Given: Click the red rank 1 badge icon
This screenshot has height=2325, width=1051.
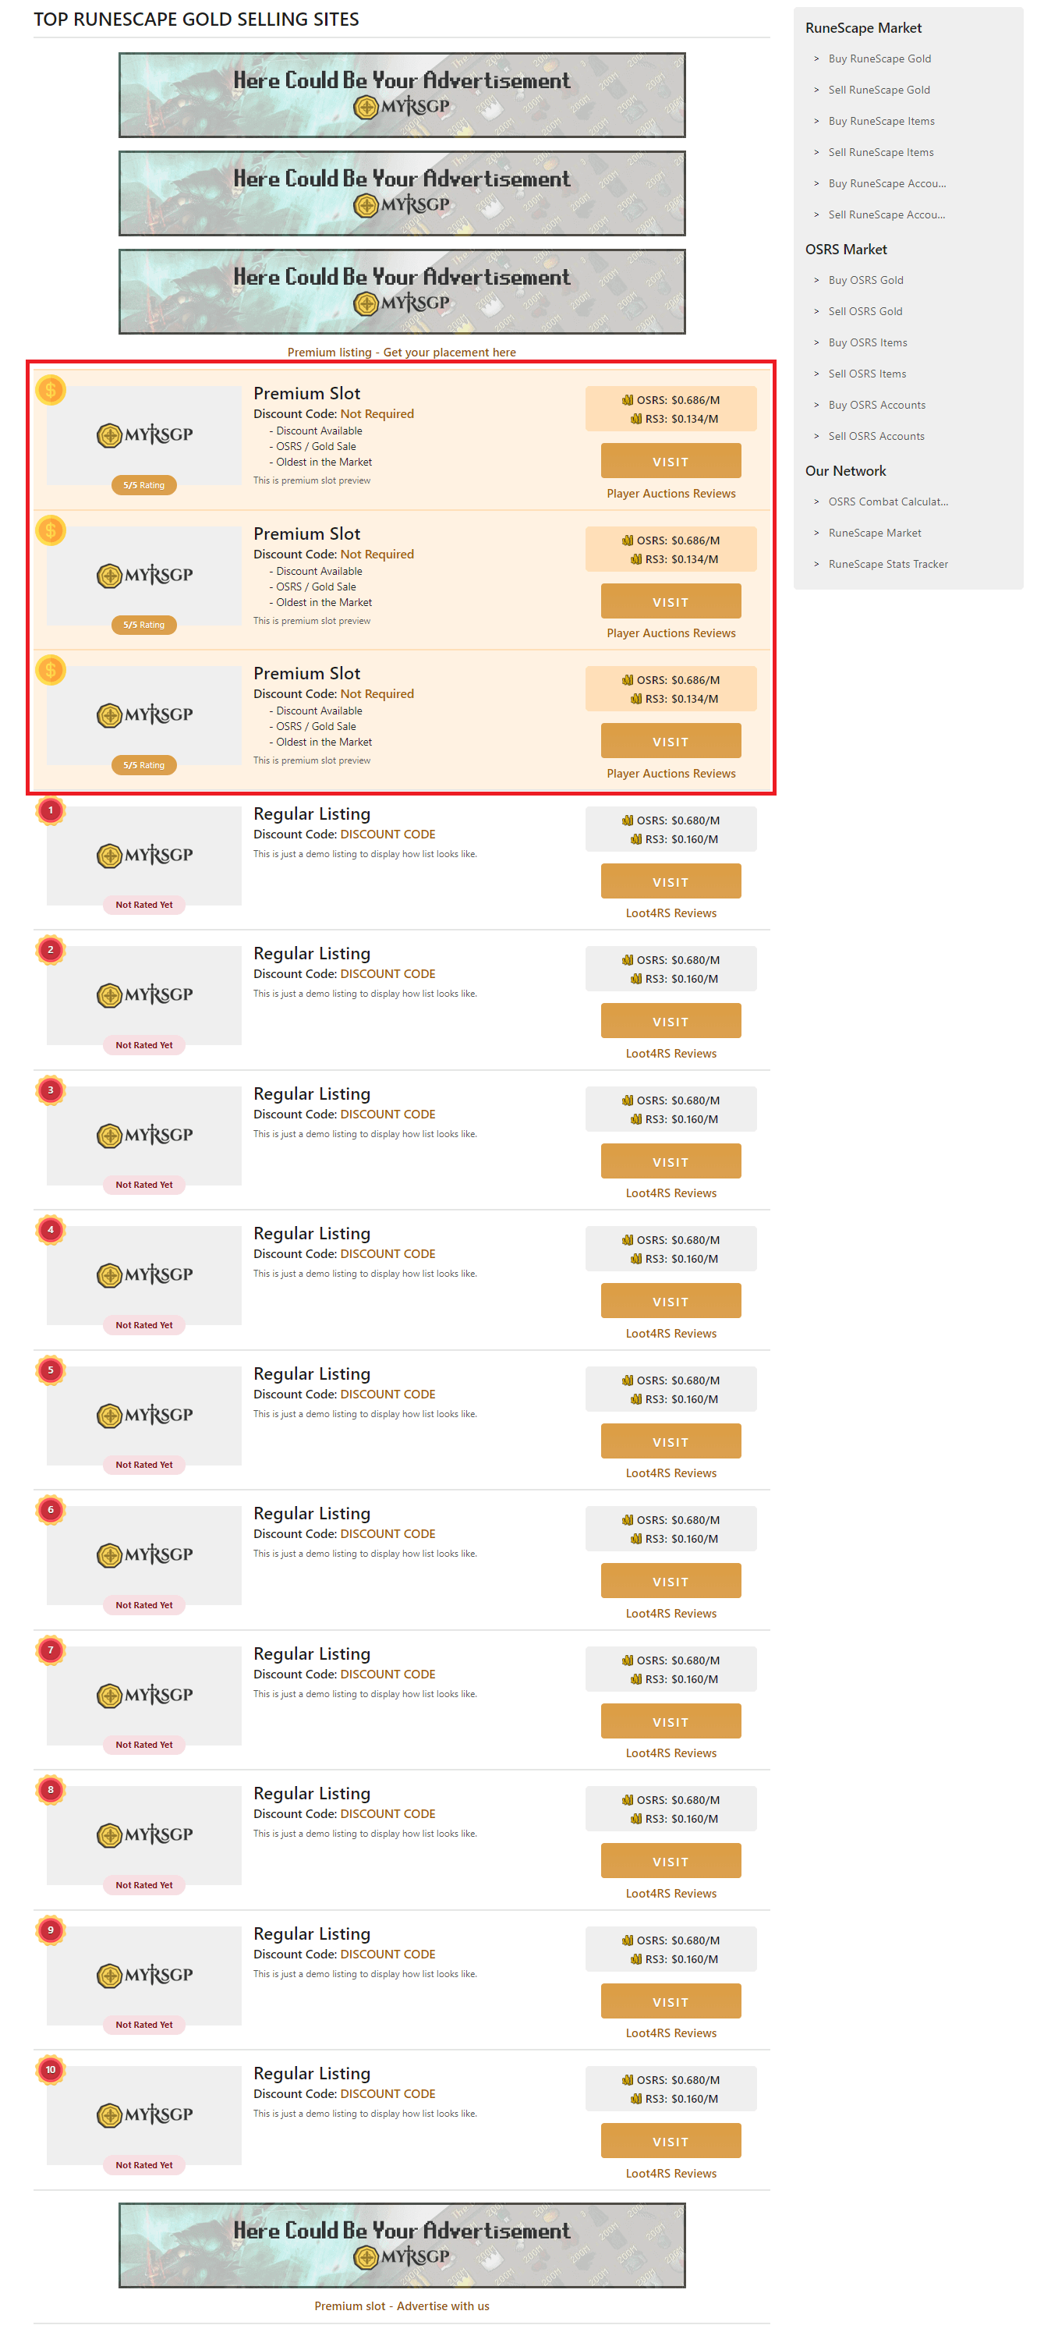Looking at the screenshot, I should [x=51, y=810].
